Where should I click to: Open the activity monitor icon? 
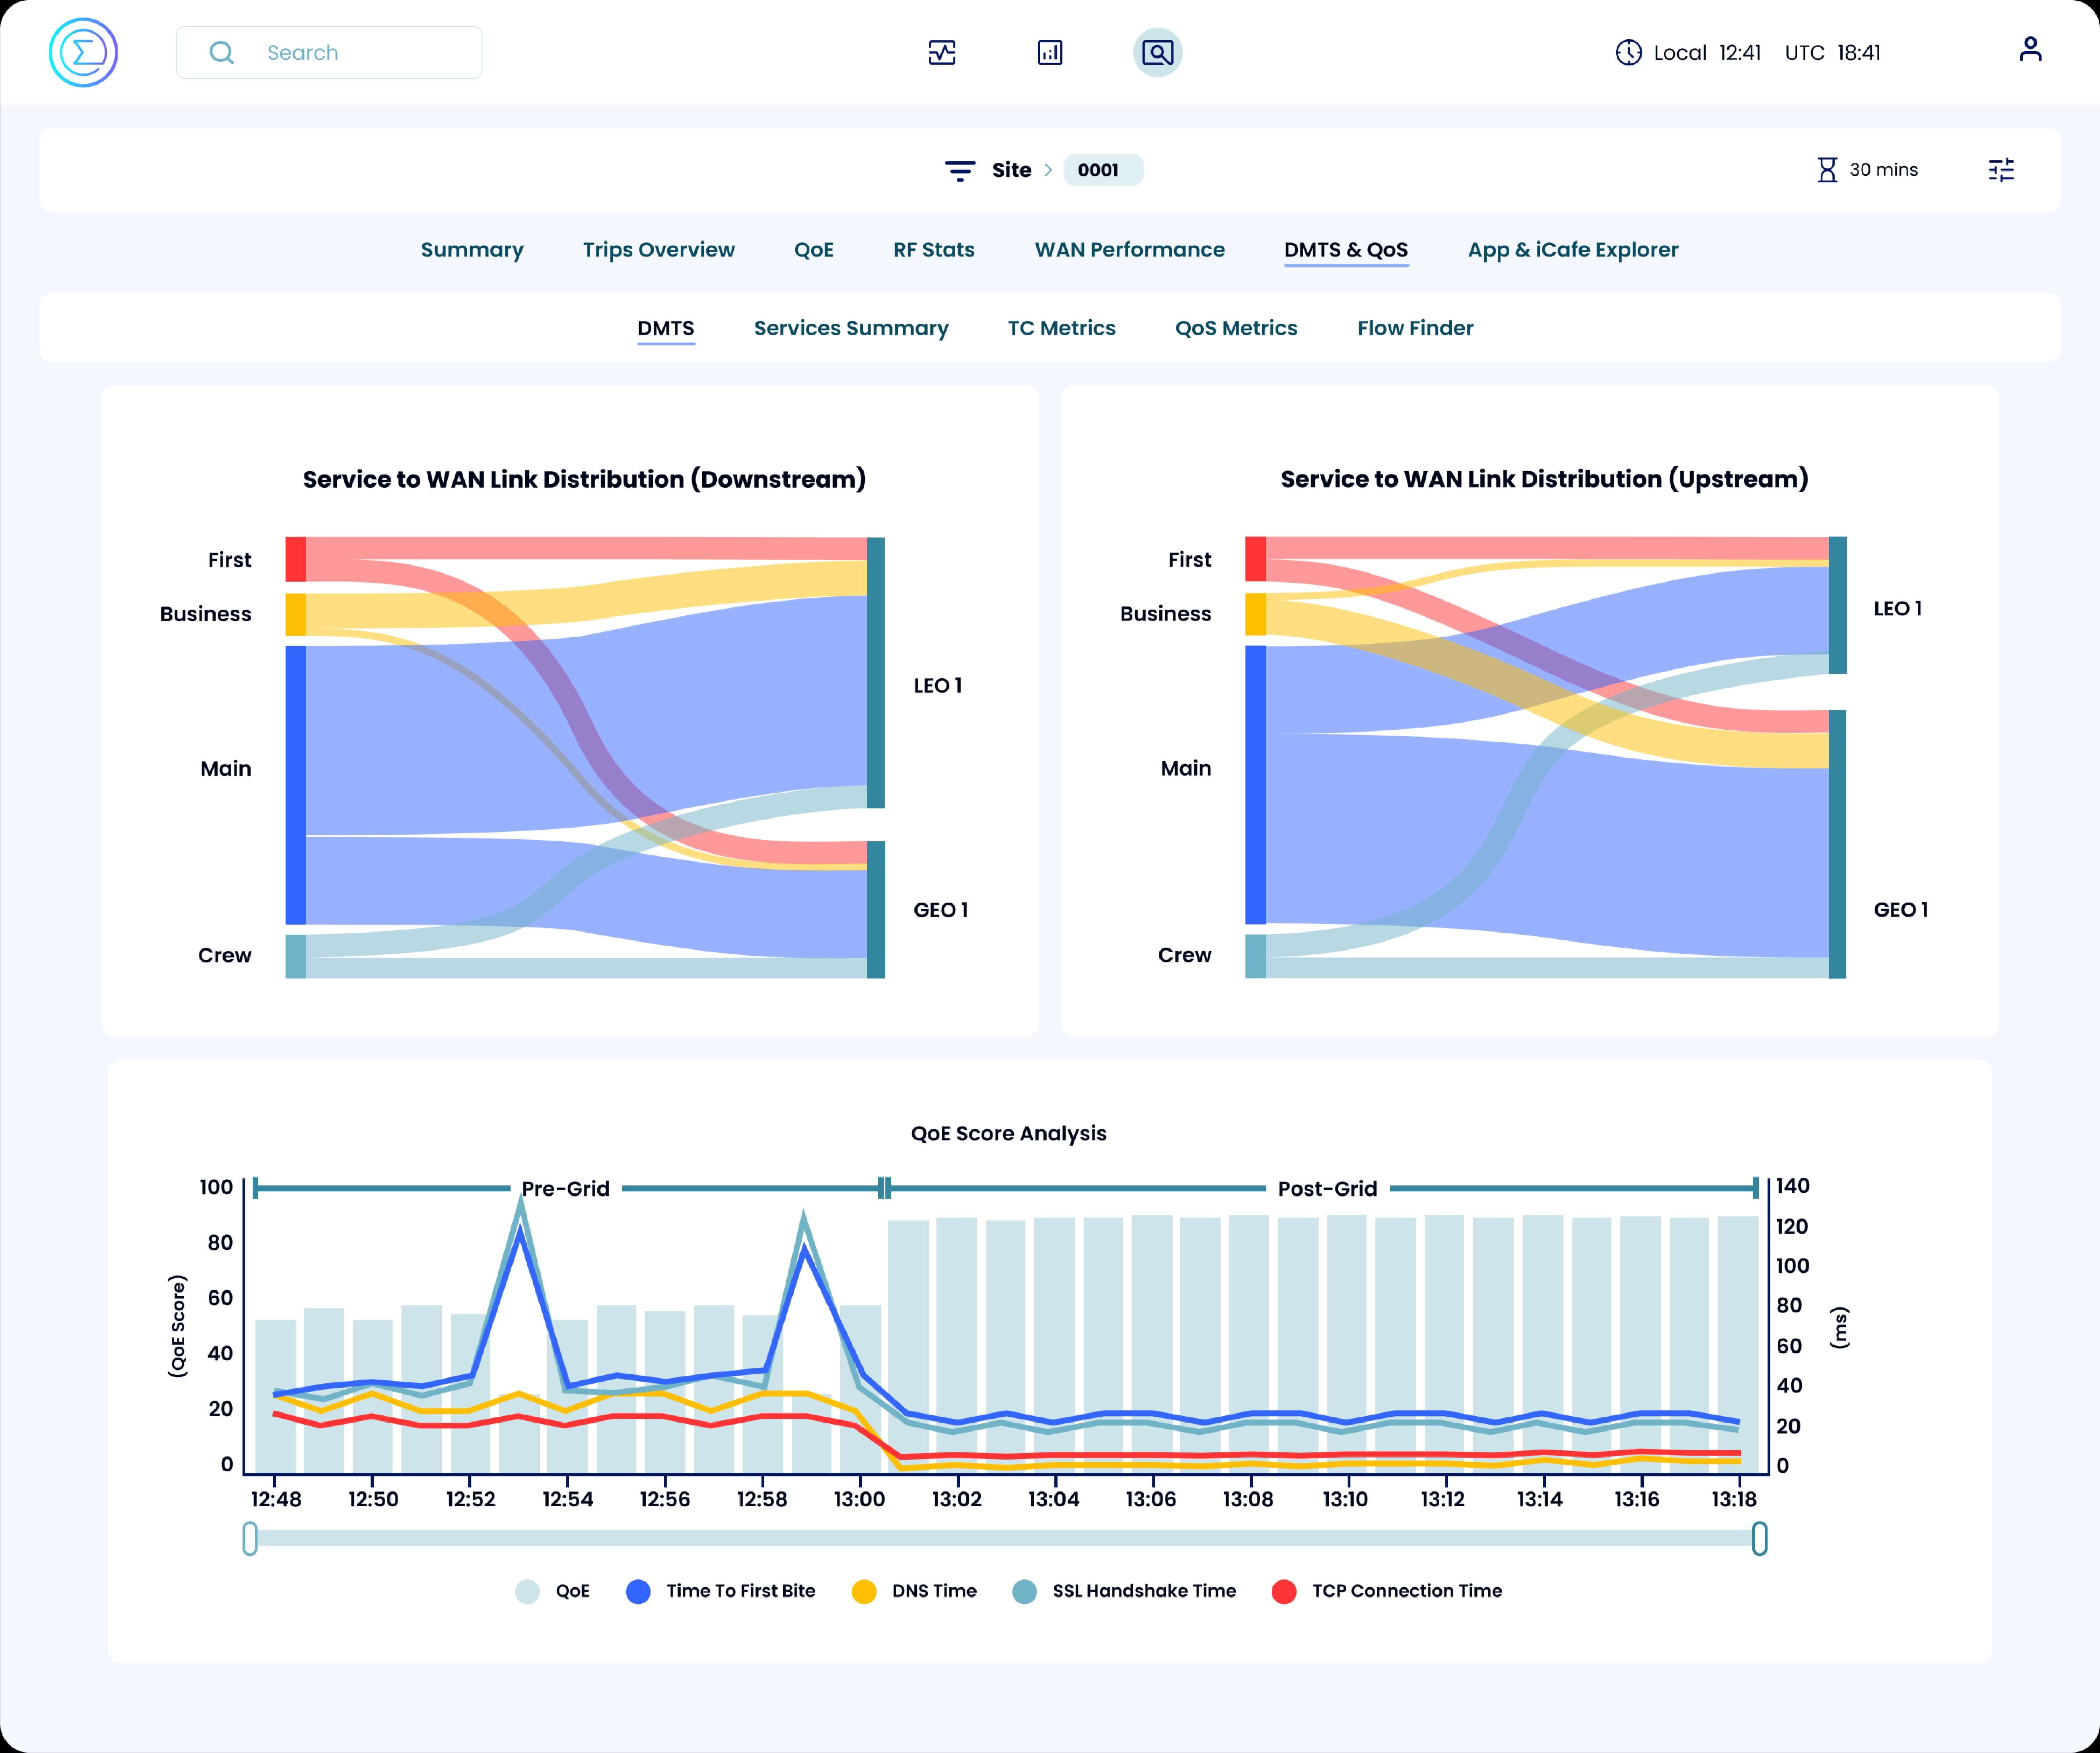(x=942, y=52)
